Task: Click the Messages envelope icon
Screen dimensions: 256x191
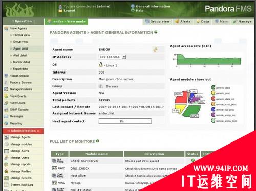Action: point(6,116)
